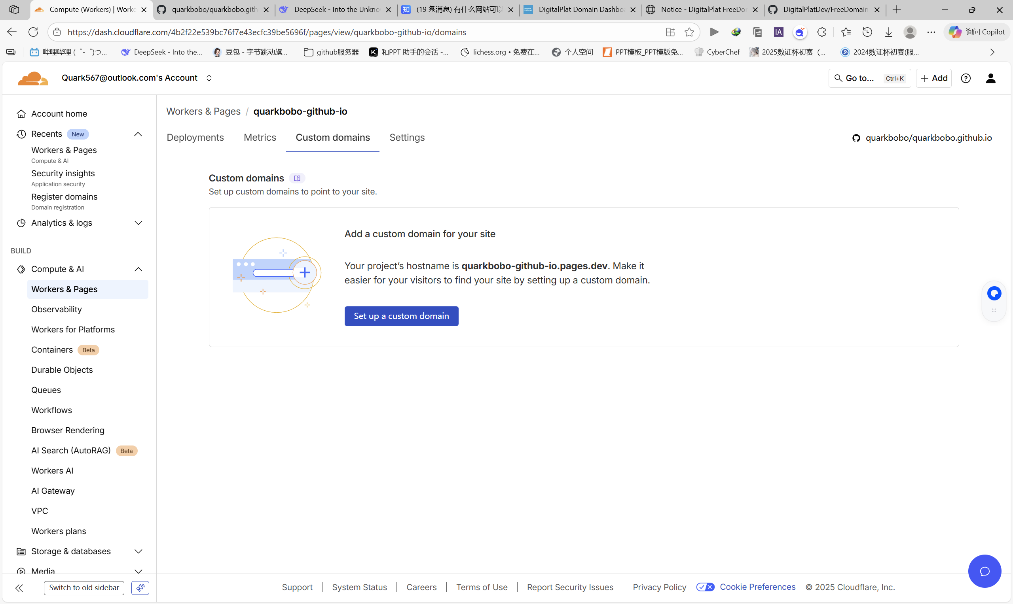Click Set up a custom domain

coord(401,316)
